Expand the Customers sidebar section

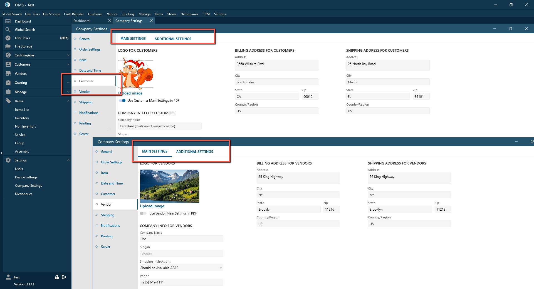tap(68, 64)
